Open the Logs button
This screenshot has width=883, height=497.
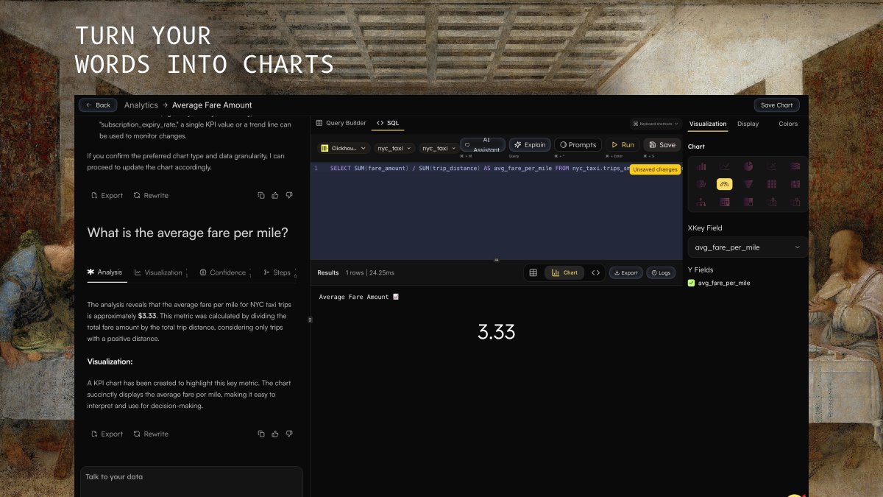661,272
